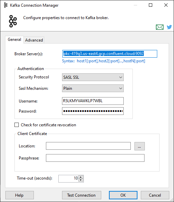The image size is (174, 202).
Task: Click the Kafka logo in title bar
Action: (6, 5)
